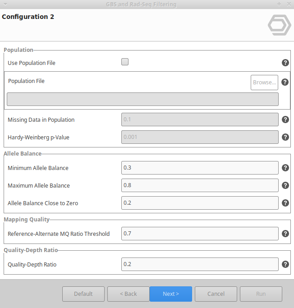Go back with the Back button
Image resolution: width=294 pixels, height=308 pixels.
[129, 294]
